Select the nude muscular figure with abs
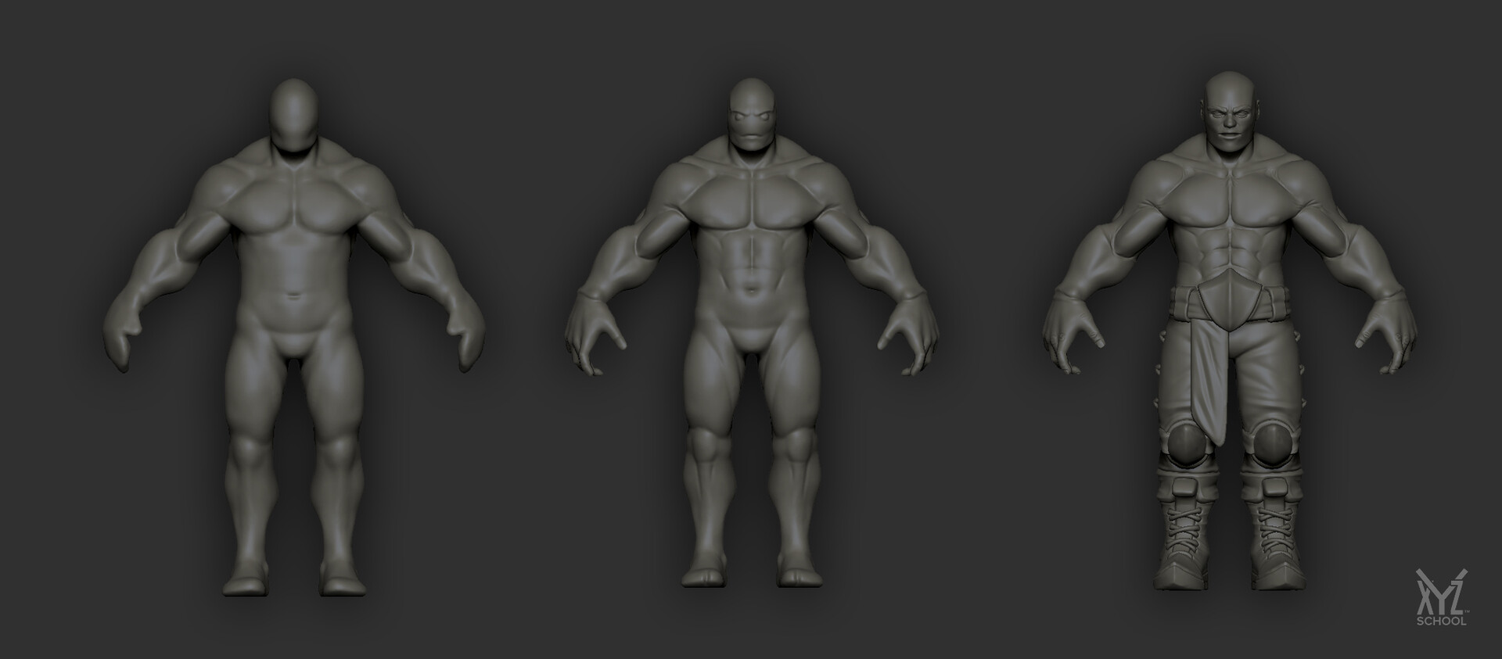The height and width of the screenshot is (659, 1502). pyautogui.click(x=751, y=333)
